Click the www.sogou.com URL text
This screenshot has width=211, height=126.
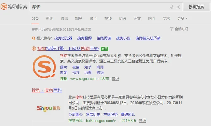click(x=83, y=79)
